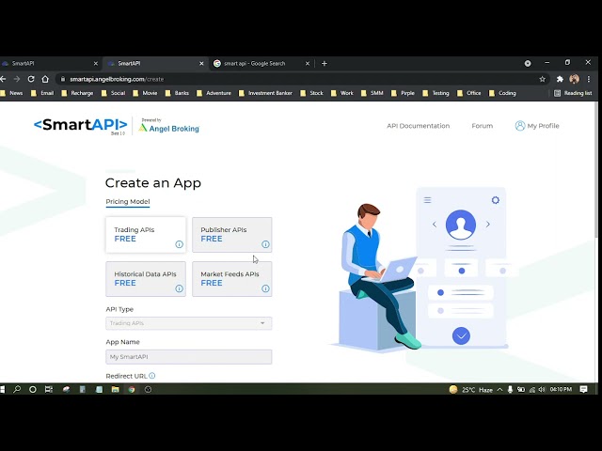The height and width of the screenshot is (451, 602).
Task: Open Chrome icon on taskbar
Action: coord(132,389)
